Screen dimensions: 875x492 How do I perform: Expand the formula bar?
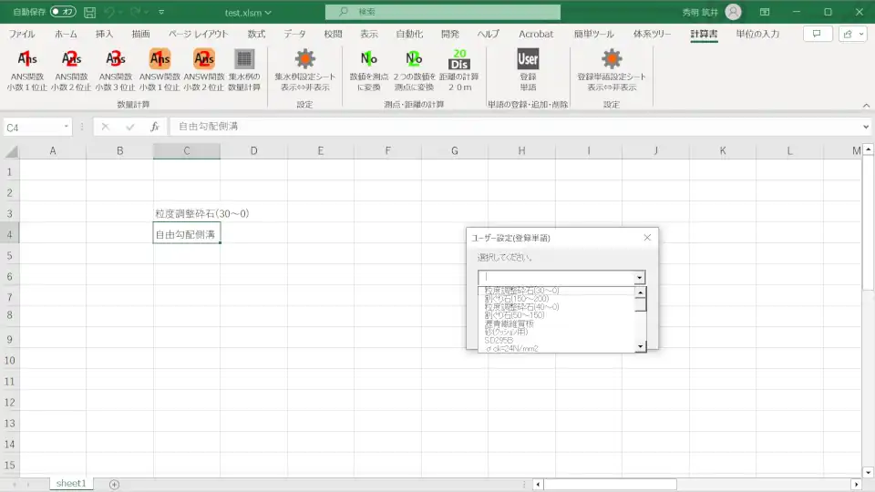coord(866,128)
